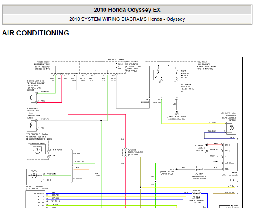Click the IG2 terminal on climate control panel

[x=226, y=157]
